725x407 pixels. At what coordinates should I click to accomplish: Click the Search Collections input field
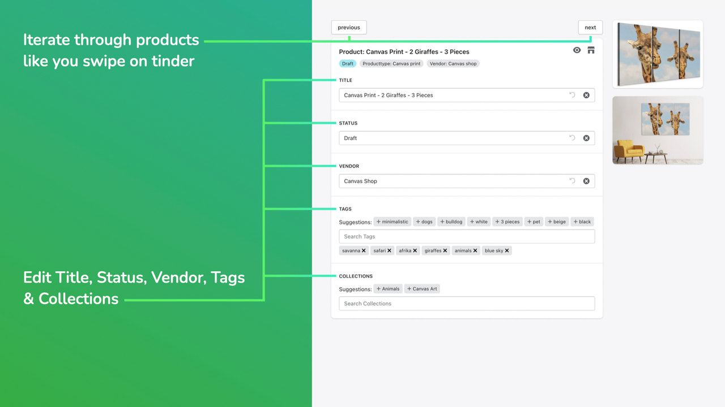pos(467,304)
